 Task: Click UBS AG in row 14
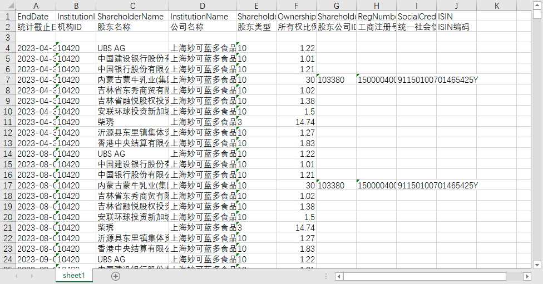pyautogui.click(x=132, y=153)
